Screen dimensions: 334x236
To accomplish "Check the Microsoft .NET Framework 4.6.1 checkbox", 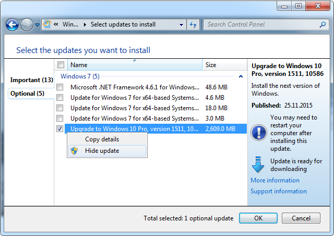I will (x=60, y=87).
